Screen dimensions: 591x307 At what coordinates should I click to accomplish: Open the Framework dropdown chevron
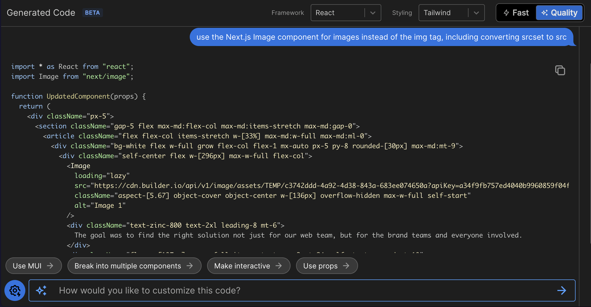click(x=373, y=13)
